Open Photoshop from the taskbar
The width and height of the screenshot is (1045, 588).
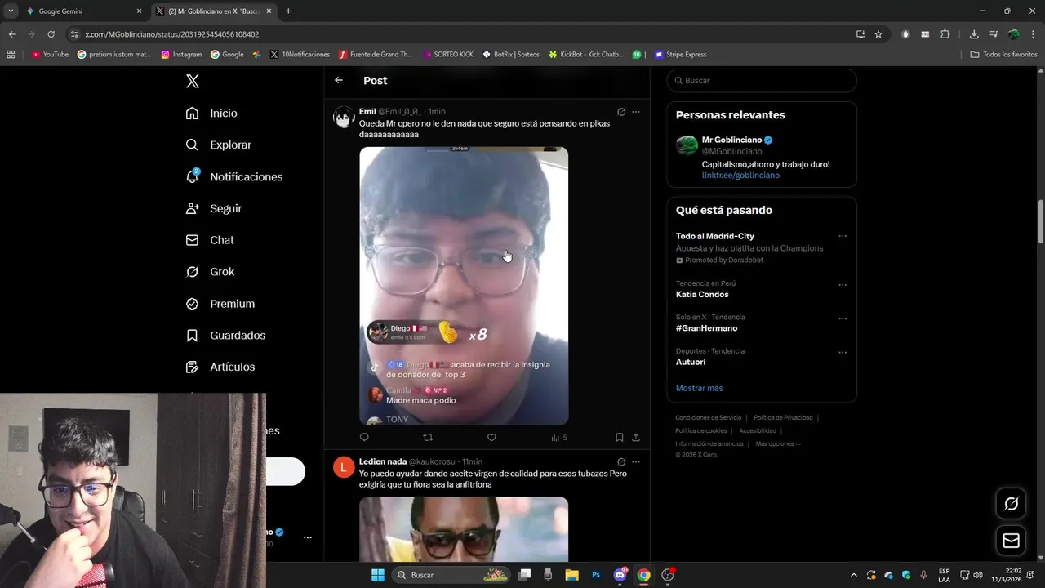[596, 575]
